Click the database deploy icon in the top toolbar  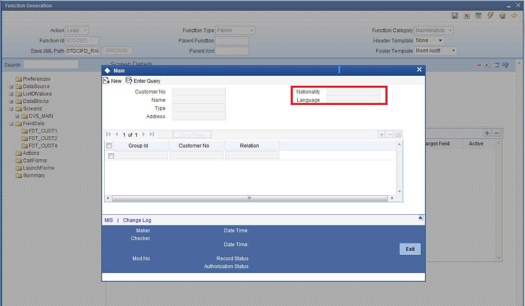pos(502,16)
